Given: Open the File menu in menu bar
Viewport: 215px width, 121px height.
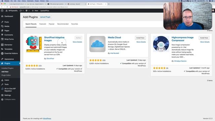Looking at the screenshot, I should pos(11,1).
